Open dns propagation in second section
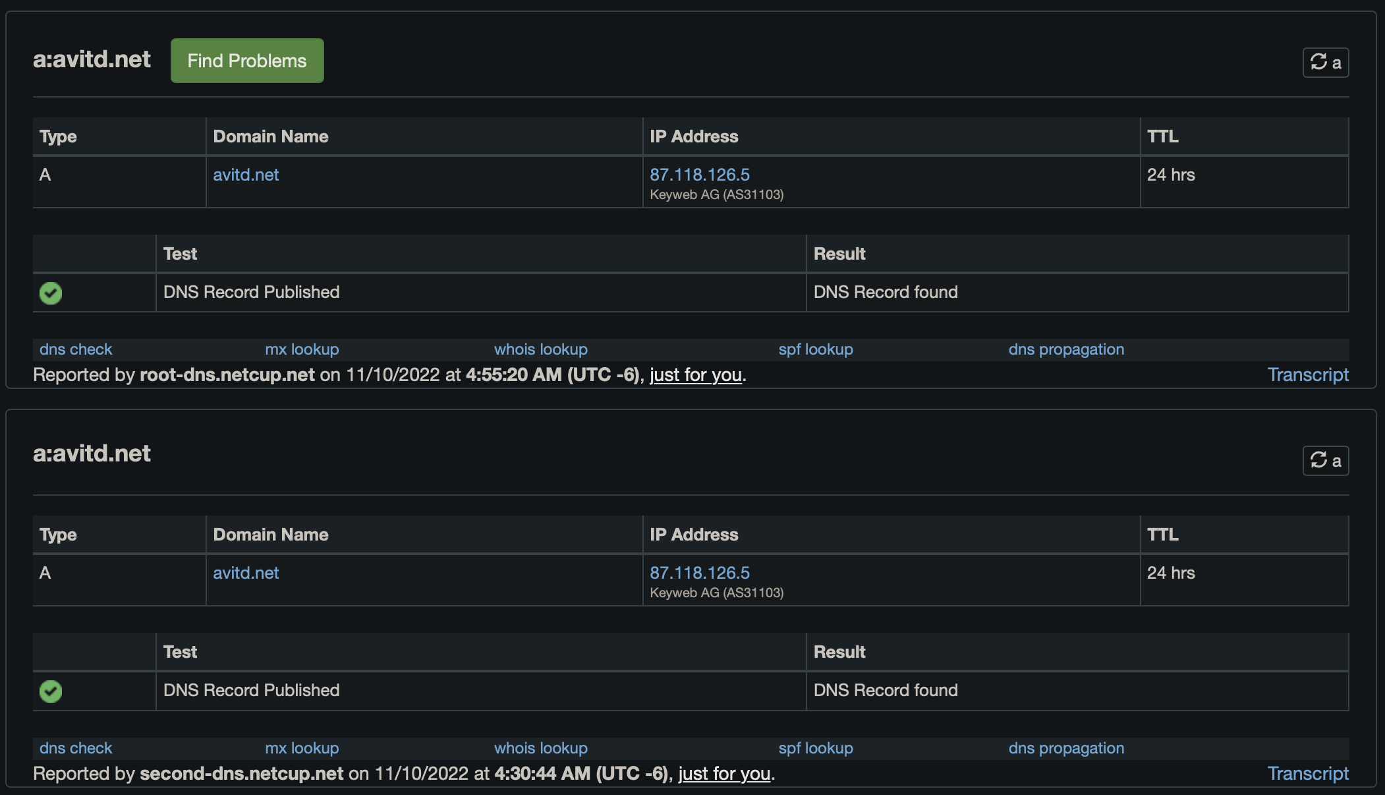1385x795 pixels. click(1065, 748)
